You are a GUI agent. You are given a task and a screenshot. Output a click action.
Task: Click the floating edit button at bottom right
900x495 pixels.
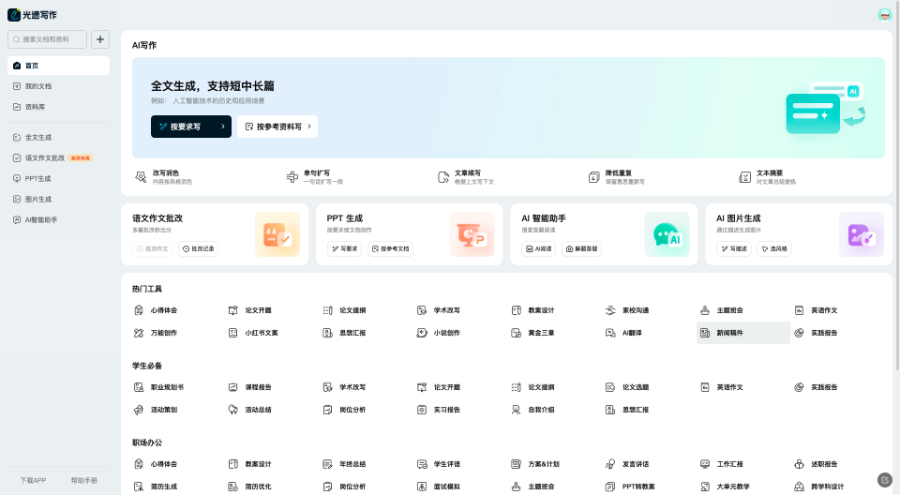884,479
